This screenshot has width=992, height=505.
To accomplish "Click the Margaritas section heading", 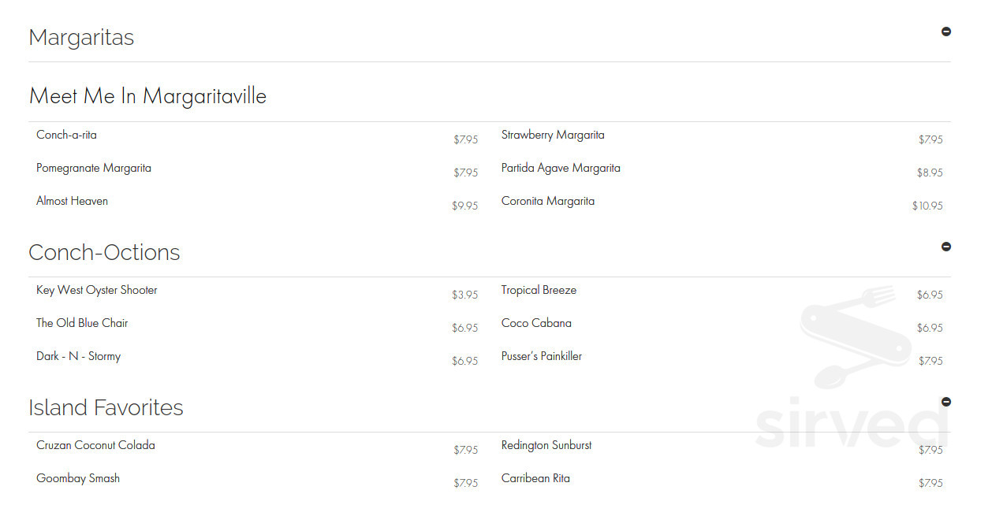I will pyautogui.click(x=81, y=37).
